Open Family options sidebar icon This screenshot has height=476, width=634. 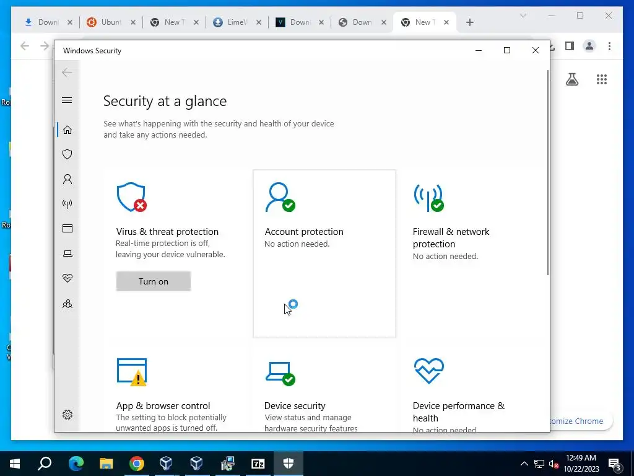pyautogui.click(x=67, y=304)
